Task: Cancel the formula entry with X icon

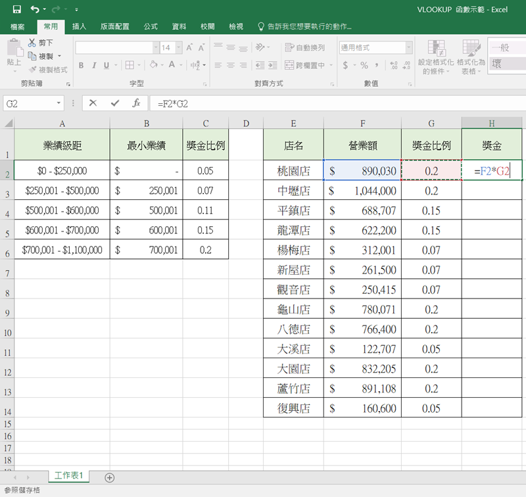Action: (93, 103)
